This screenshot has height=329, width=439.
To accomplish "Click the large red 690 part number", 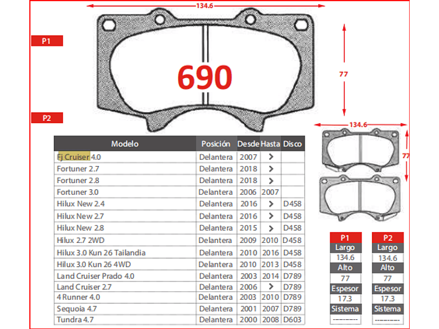I will [x=205, y=78].
